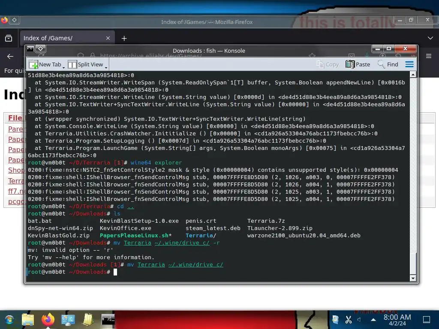This screenshot has height=329, width=439.
Task: Click 'ff7.n' link in Firefox file listing
Action: pos(16,191)
